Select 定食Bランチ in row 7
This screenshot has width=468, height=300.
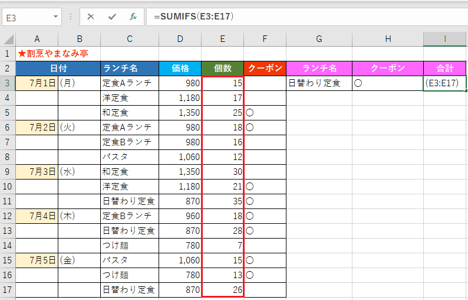point(130,142)
